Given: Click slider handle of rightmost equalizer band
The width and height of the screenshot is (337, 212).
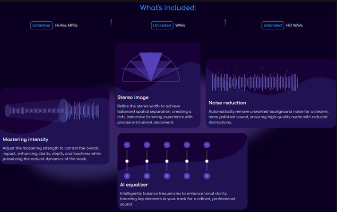Looking at the screenshot, I should pyautogui.click(x=207, y=161).
